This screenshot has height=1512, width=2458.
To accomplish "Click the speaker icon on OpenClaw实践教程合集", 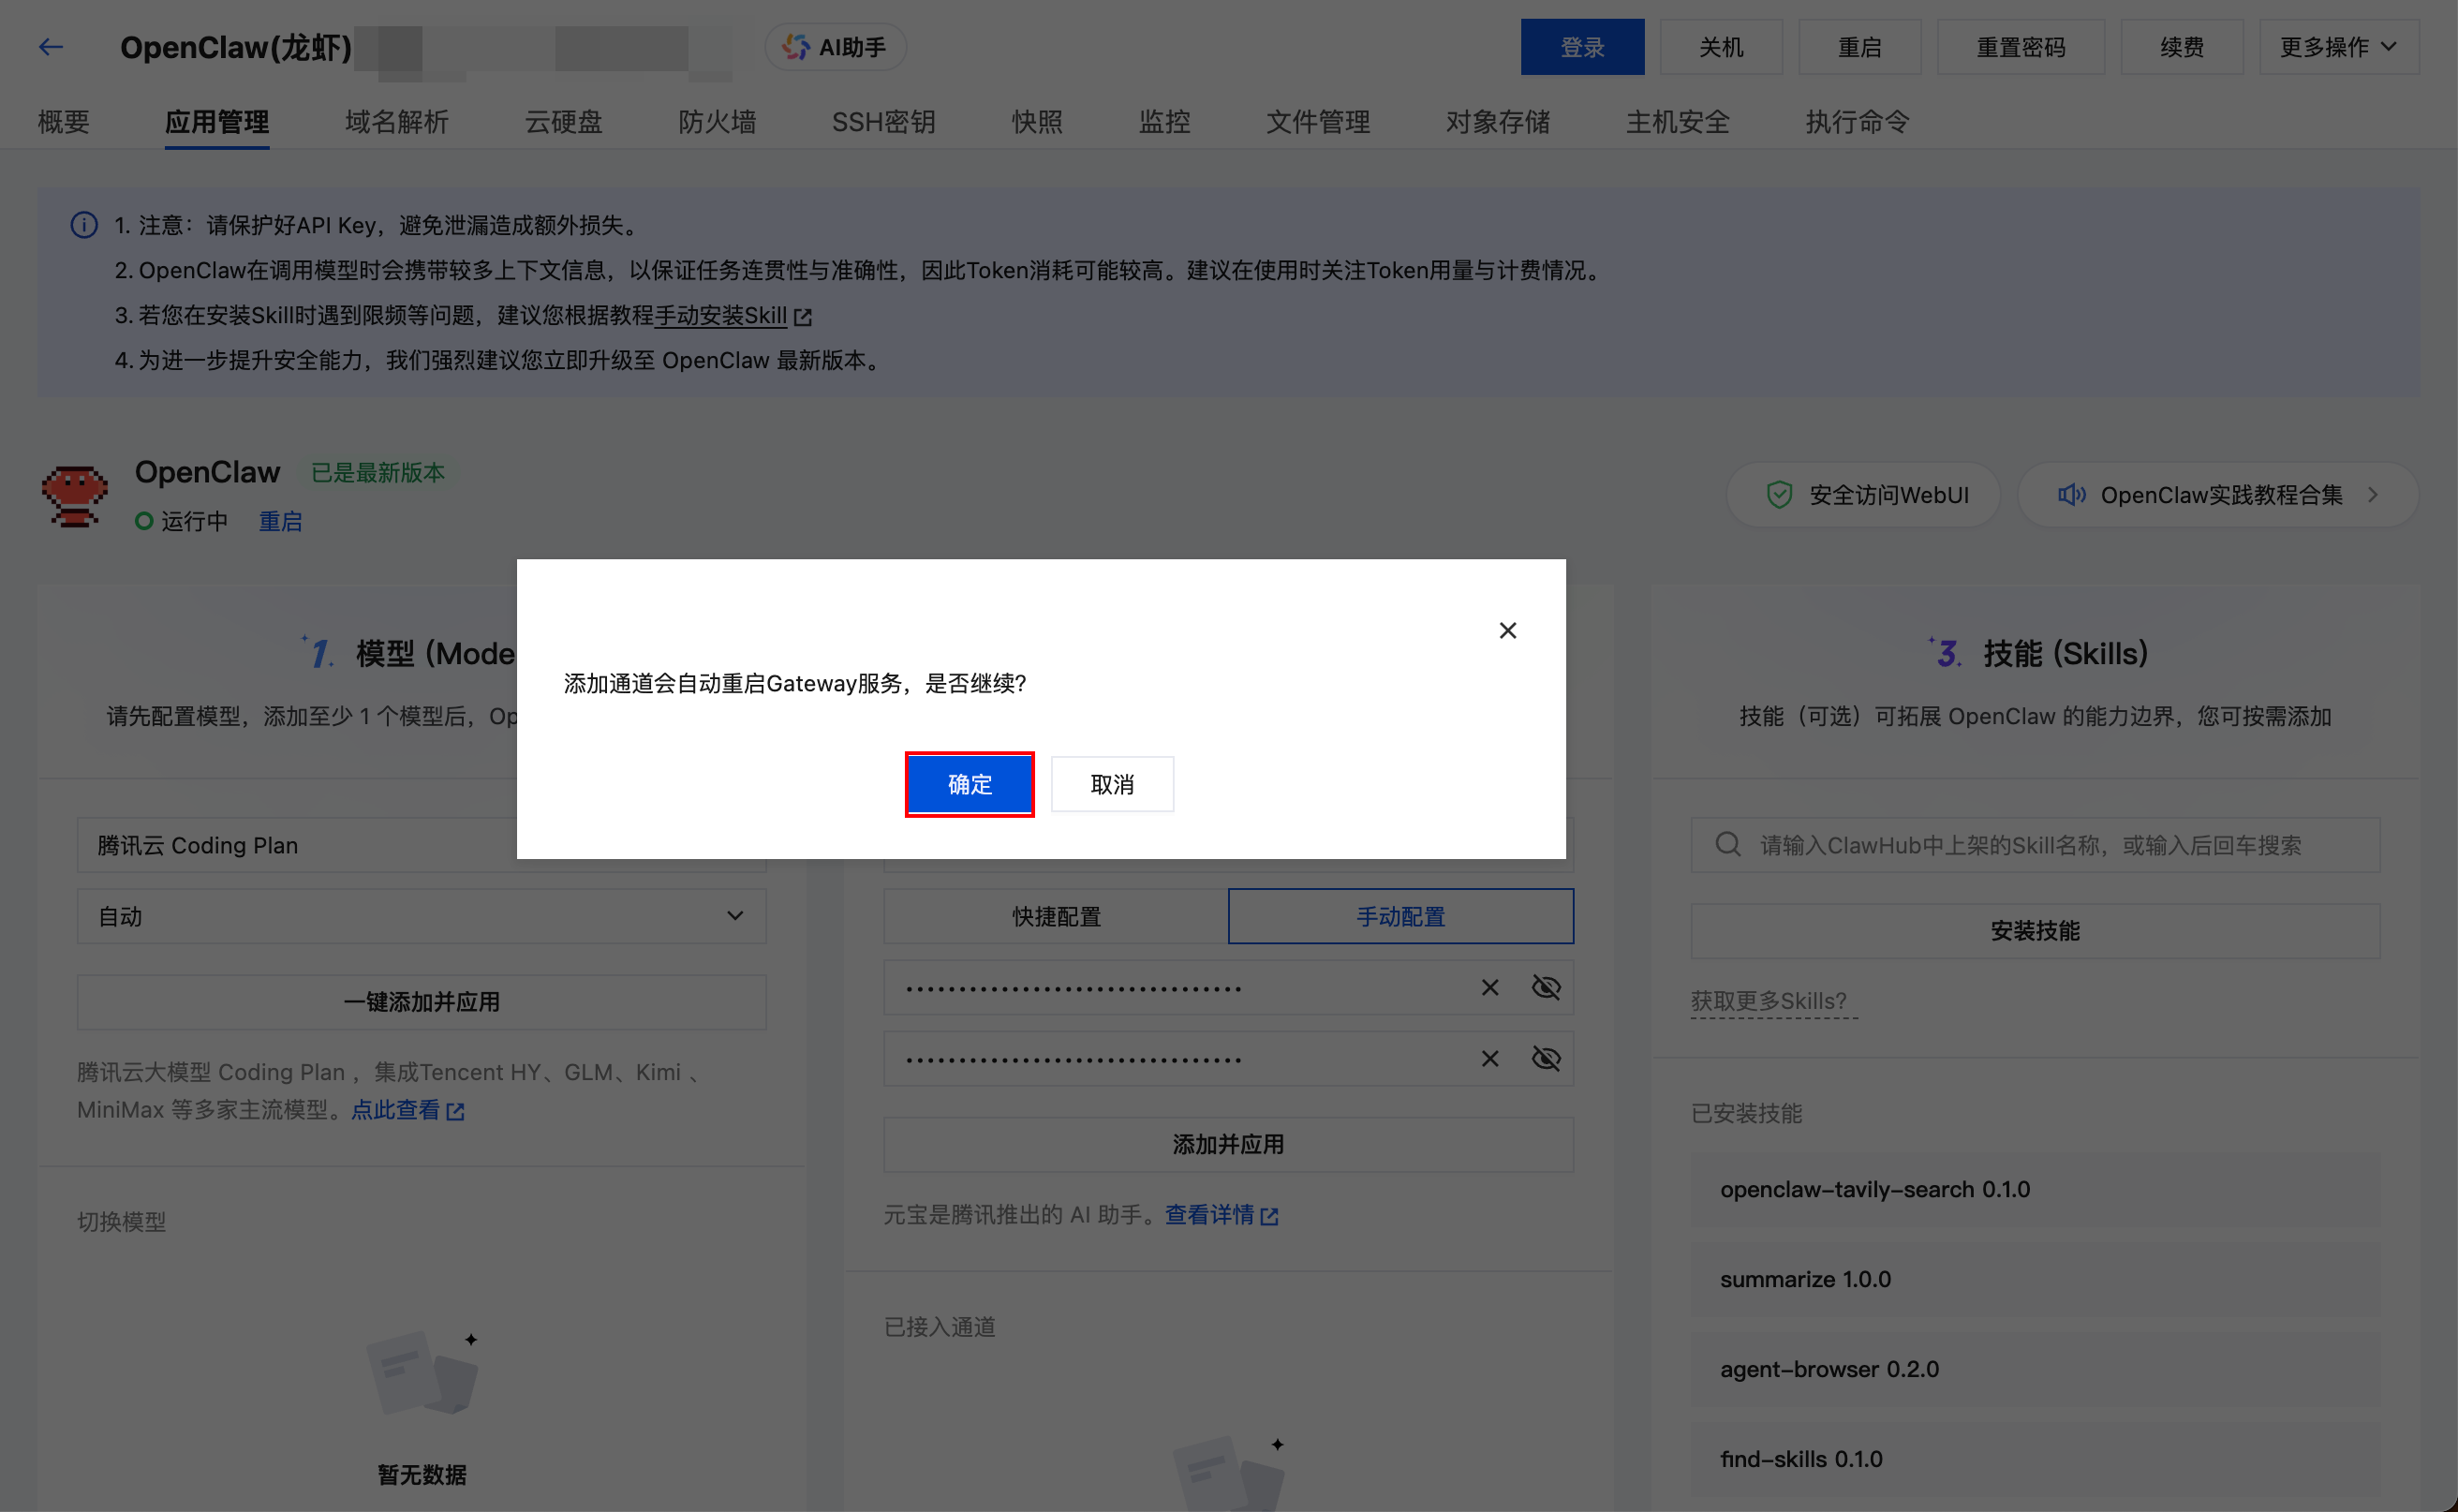I will click(2072, 494).
